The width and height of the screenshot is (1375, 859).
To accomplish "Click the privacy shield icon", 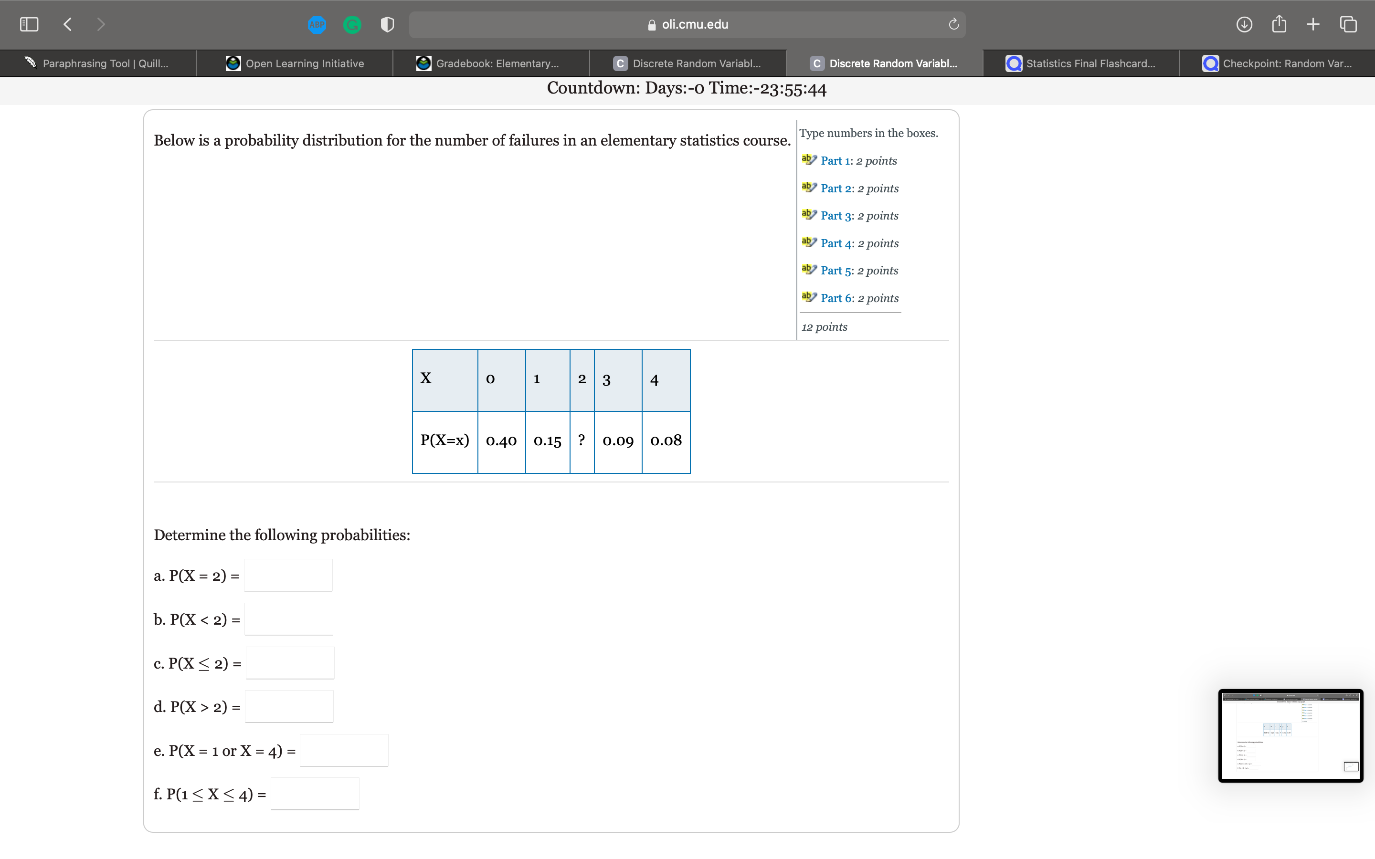I will point(388,24).
